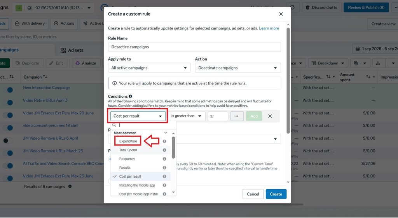Edit the Rule Name input field
The image size is (398, 218).
(x=194, y=47)
